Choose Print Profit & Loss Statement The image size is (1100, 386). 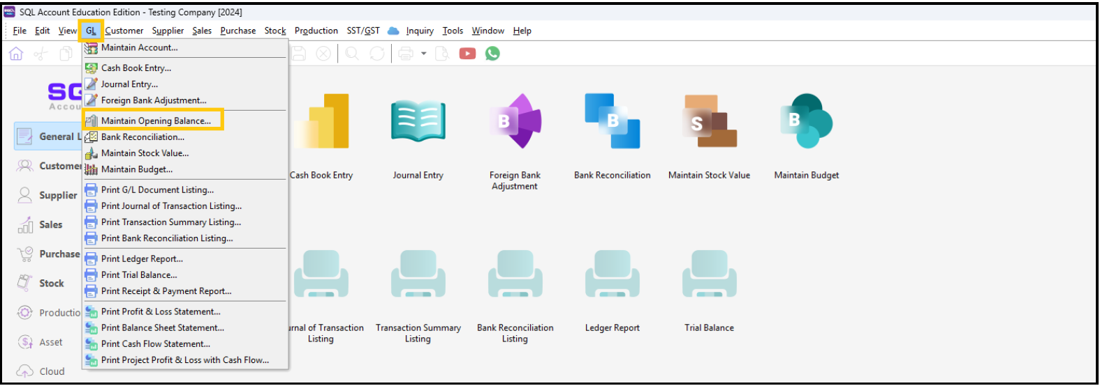click(x=185, y=311)
